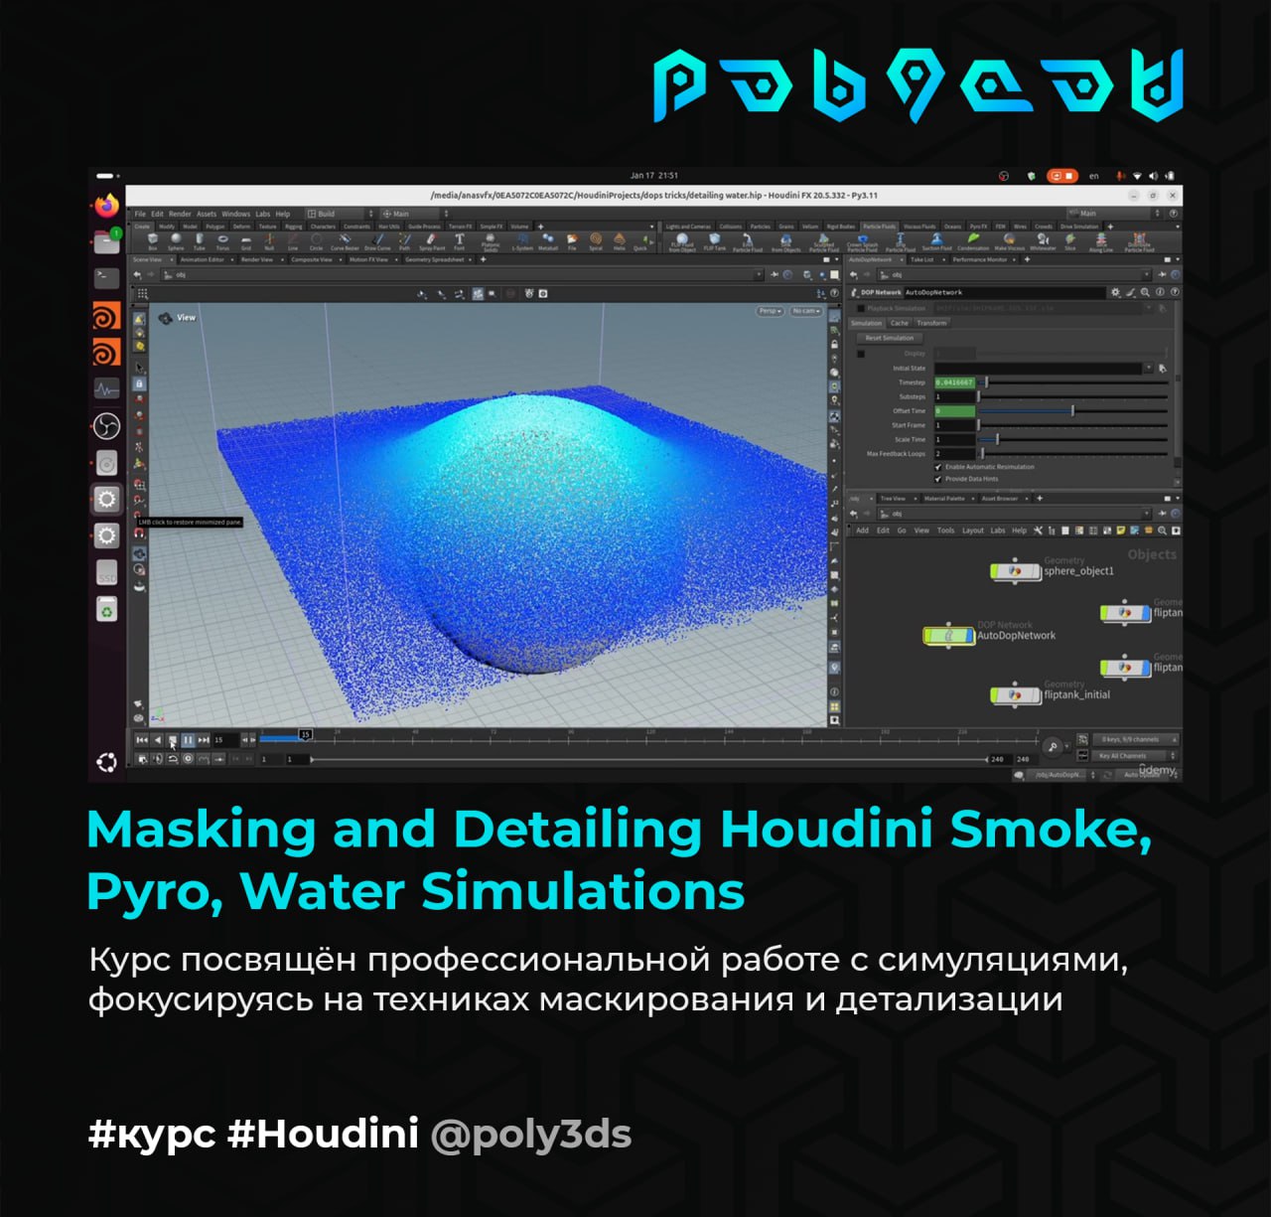Viewport: 1271px width, 1217px height.
Task: Click the Reset Simulation button
Action: click(x=890, y=338)
